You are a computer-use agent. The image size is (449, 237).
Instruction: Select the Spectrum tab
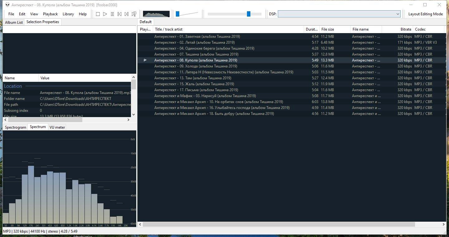[38, 127]
